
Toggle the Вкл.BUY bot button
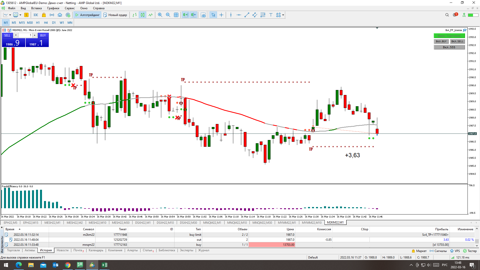[x=441, y=41]
